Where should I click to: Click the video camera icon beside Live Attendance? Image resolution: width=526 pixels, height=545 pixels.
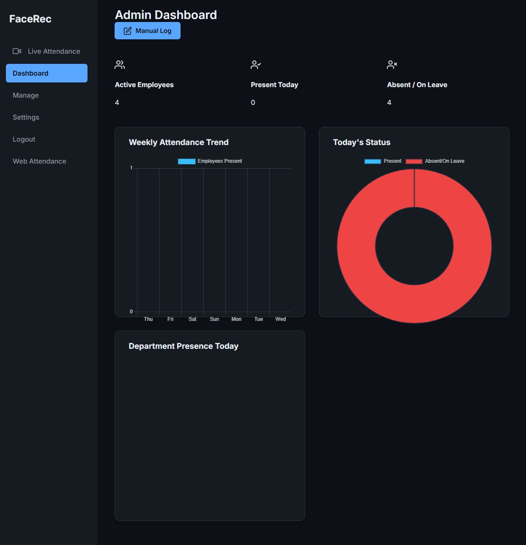(x=17, y=51)
